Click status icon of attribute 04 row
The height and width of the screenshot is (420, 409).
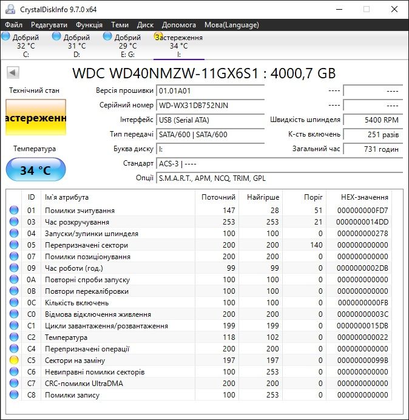point(14,233)
